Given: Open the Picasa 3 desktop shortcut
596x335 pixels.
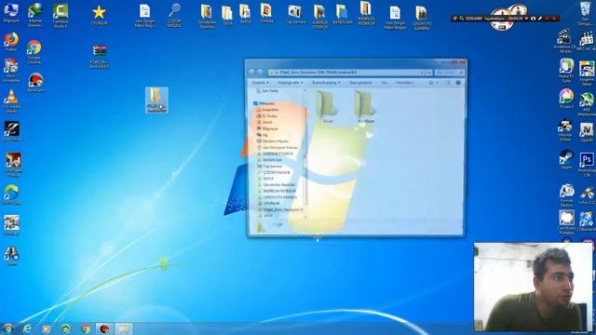Looking at the screenshot, I should [566, 99].
